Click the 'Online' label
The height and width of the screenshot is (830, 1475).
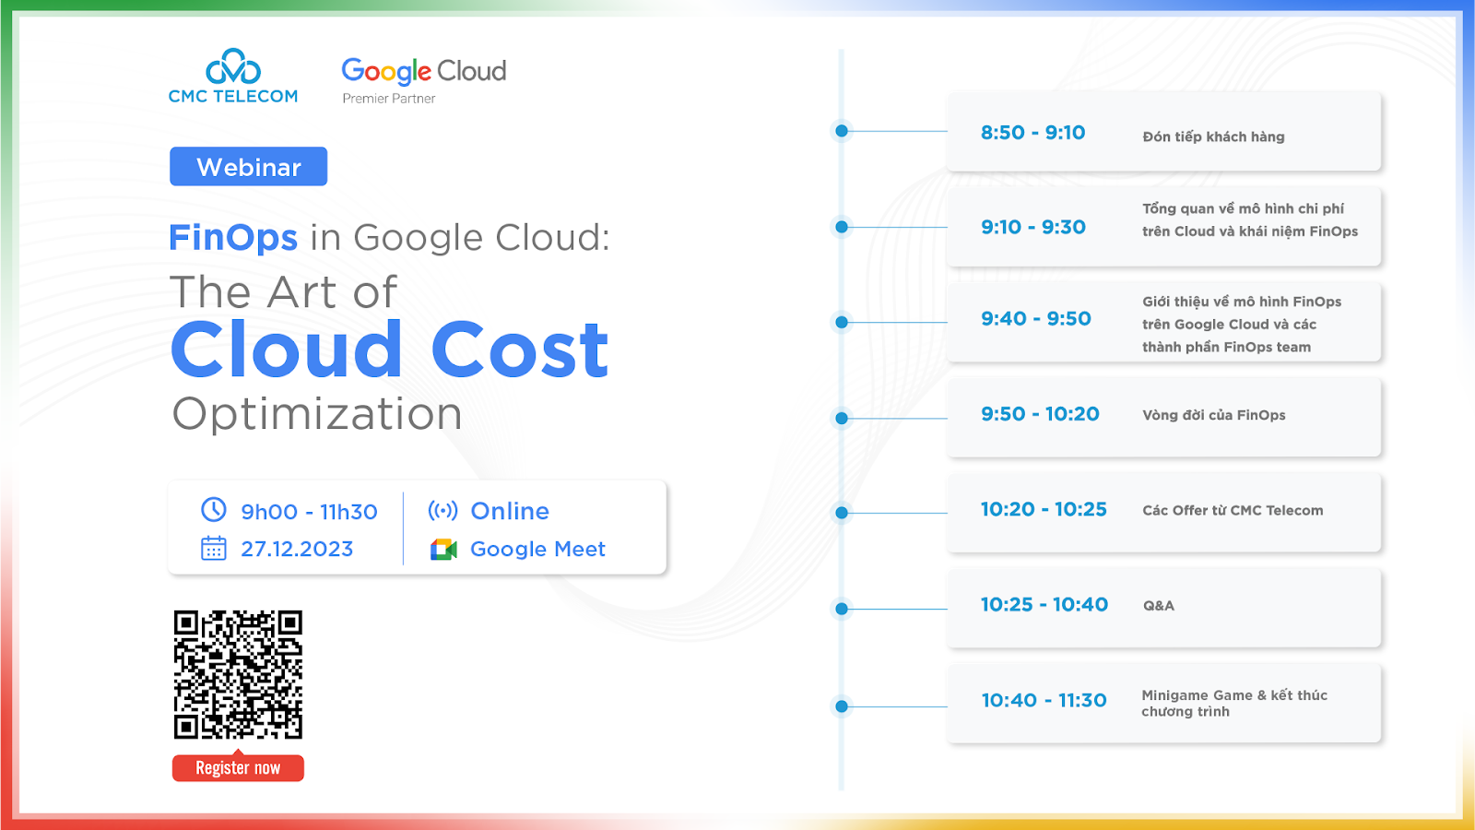tap(510, 511)
